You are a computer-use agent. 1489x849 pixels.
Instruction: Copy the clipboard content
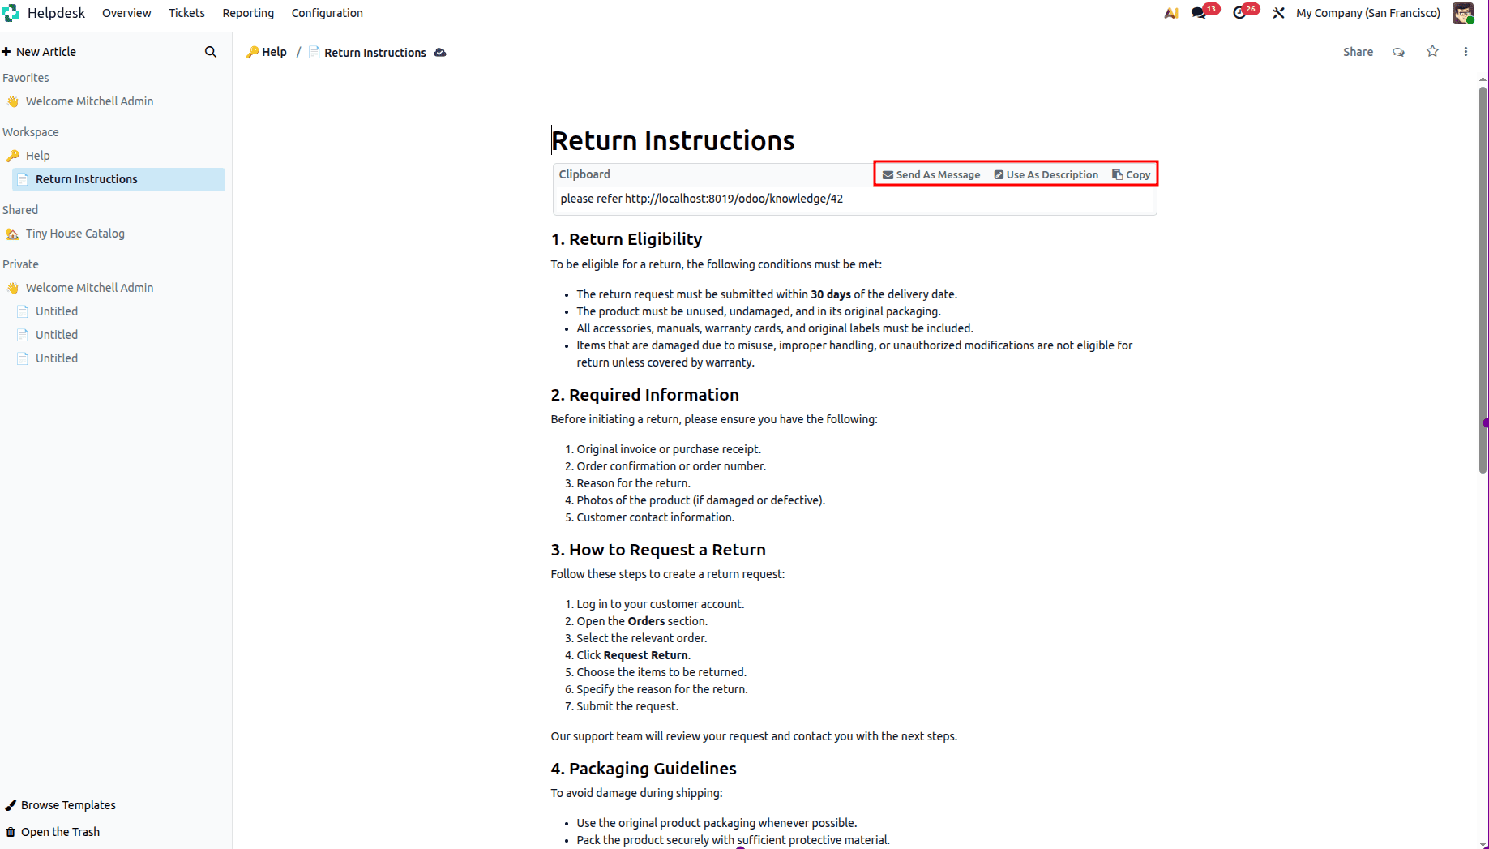click(1132, 174)
